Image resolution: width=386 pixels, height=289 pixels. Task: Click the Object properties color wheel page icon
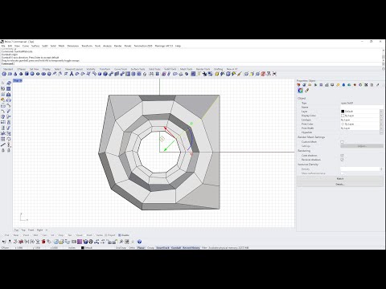pos(300,90)
